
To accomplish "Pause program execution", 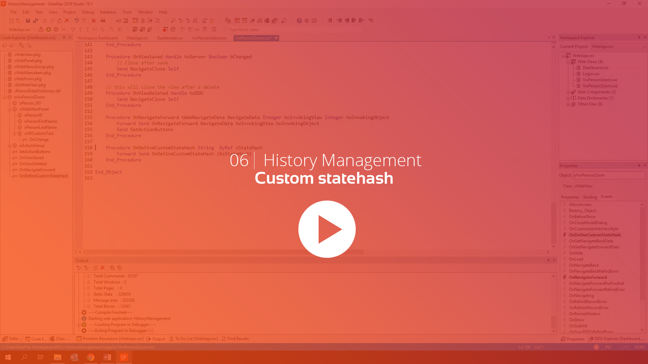I will 56,29.
